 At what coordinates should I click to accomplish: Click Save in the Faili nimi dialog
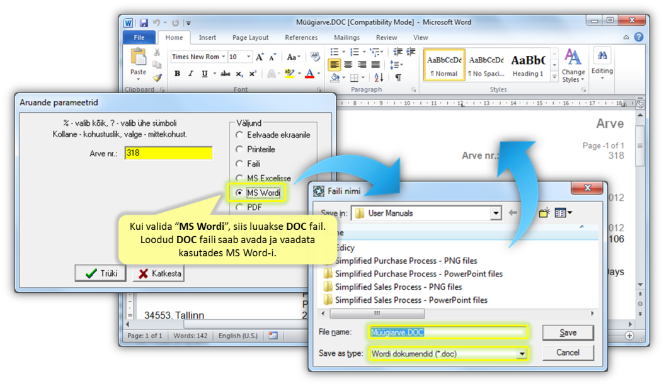[x=568, y=332]
